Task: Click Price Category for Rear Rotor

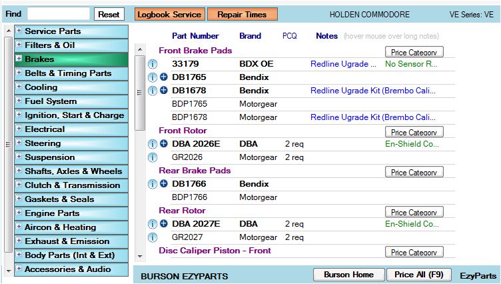Action: [414, 212]
